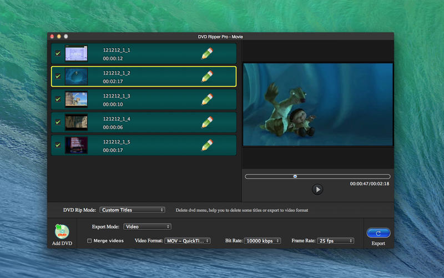Screen dimensions: 444x278
Task: Choose a Video Format from MOV dropdown
Action: coord(188,241)
